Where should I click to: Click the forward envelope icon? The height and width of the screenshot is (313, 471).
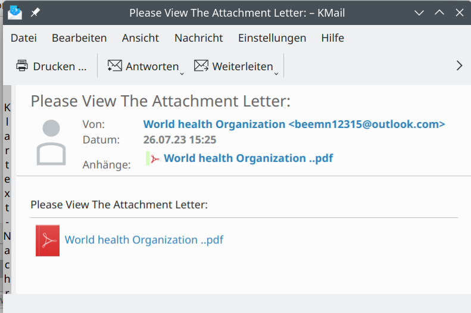pos(201,66)
